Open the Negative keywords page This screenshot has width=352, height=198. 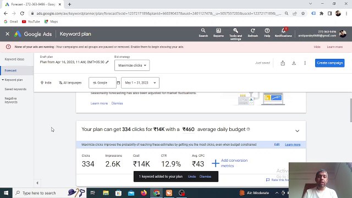pyautogui.click(x=11, y=100)
